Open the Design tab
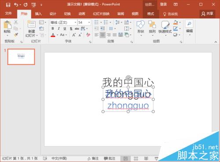The width and height of the screenshot is (220, 162). [53, 14]
